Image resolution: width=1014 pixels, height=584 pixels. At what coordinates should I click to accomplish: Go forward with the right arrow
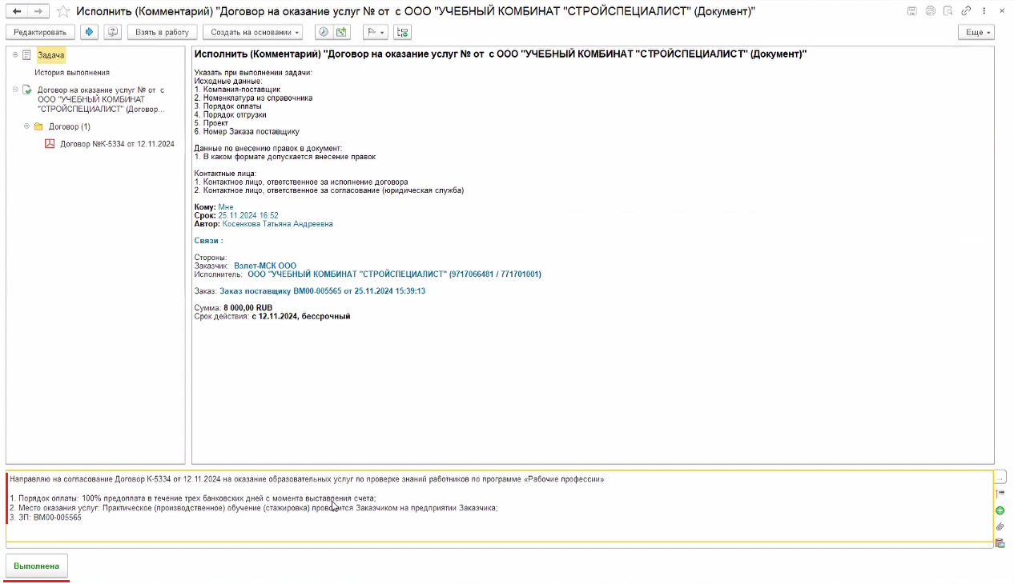coord(38,11)
